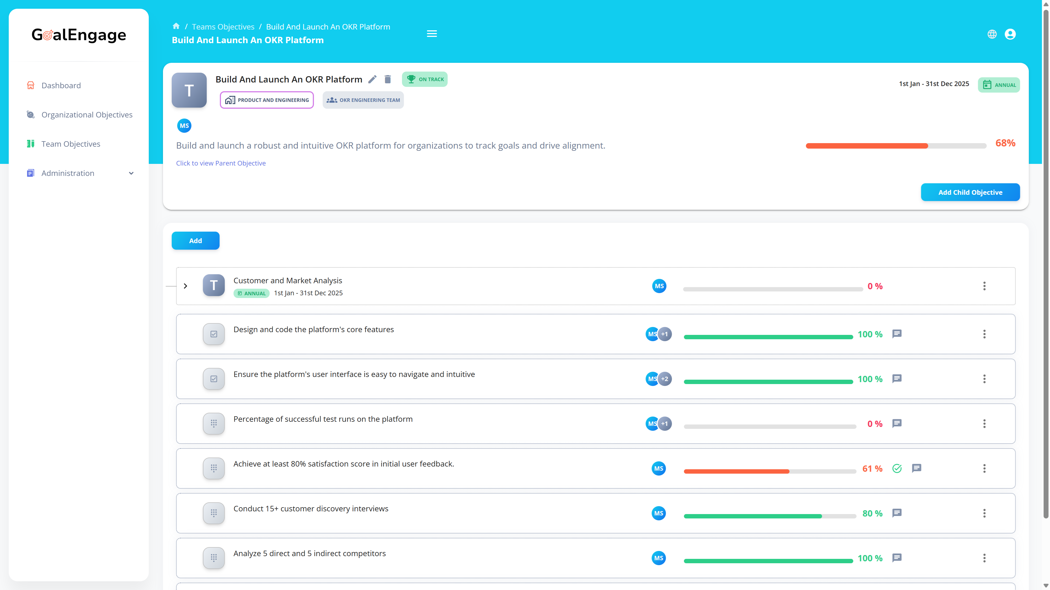Click +1 assignee badge on Design and code row
1050x590 pixels.
coord(665,334)
